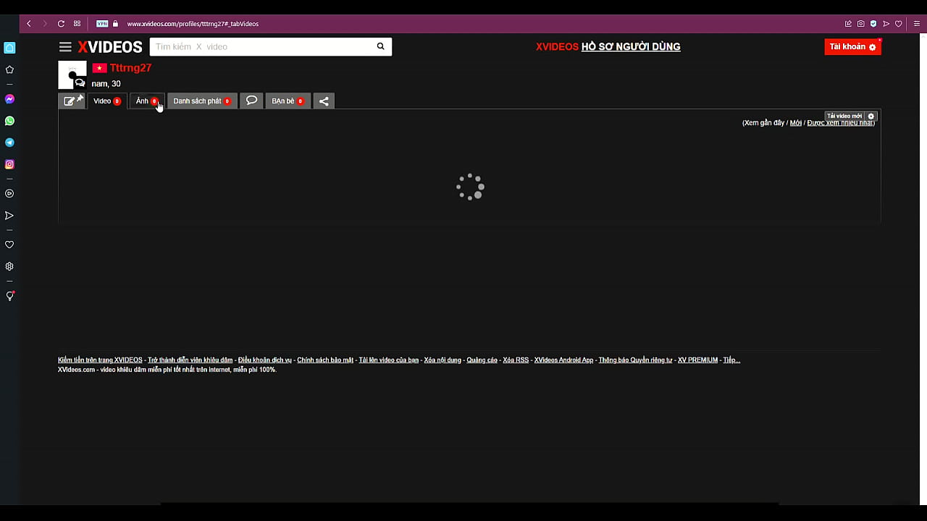The width and height of the screenshot is (927, 521).
Task: Click the Tải video mới button
Action: pyautogui.click(x=844, y=116)
